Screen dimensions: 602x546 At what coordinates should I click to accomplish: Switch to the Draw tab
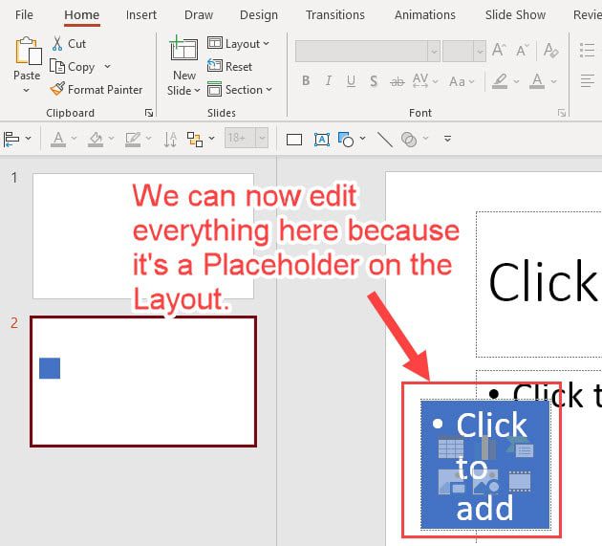click(199, 14)
